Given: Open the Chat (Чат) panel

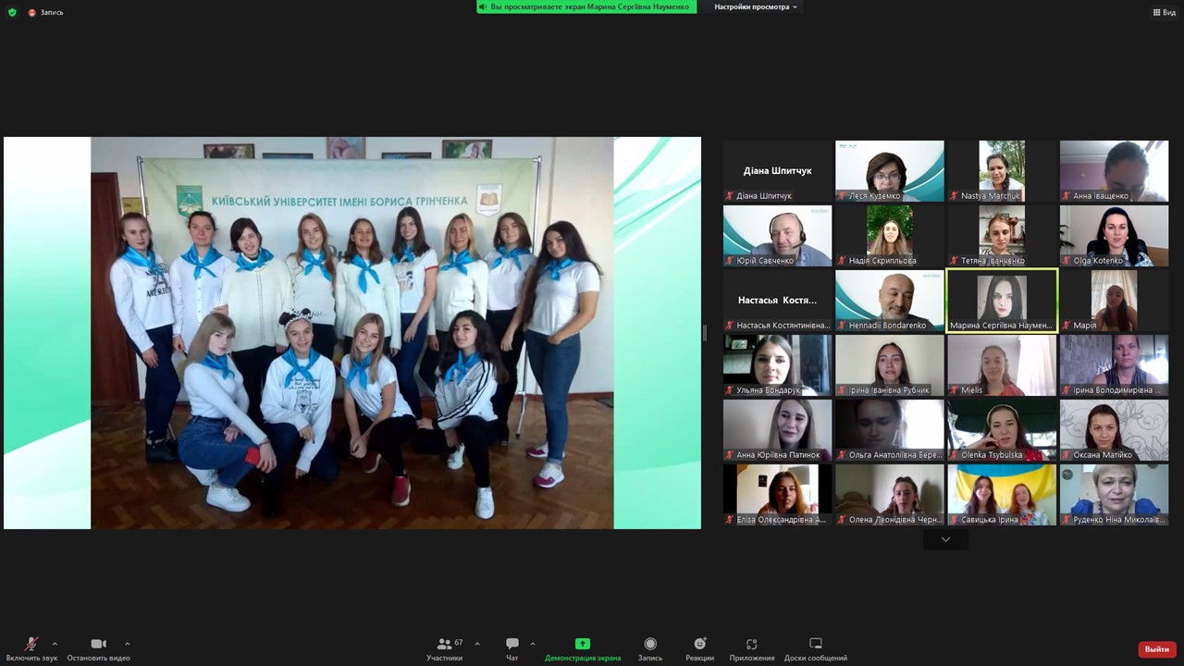Looking at the screenshot, I should coord(512,644).
